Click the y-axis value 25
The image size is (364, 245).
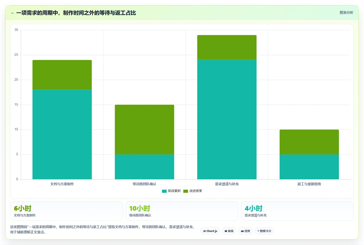(16, 55)
